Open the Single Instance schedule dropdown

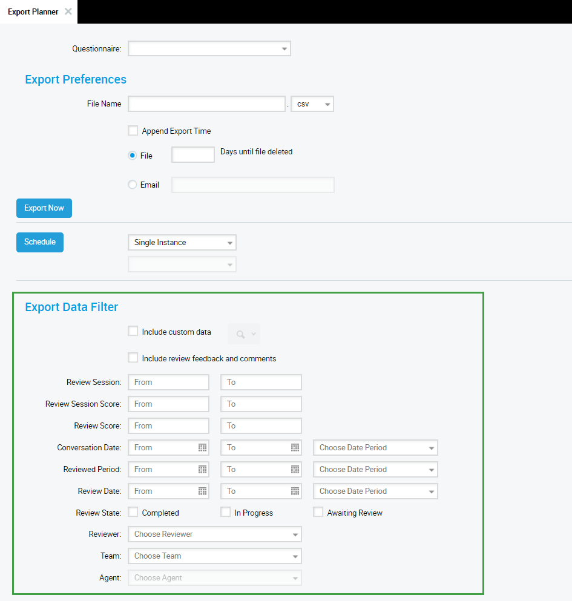click(x=182, y=243)
